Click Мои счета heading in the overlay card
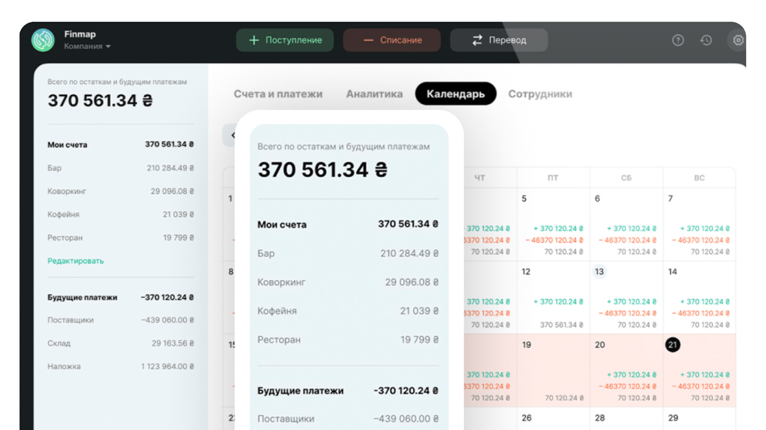Image resolution: width=766 pixels, height=430 pixels. 282,225
